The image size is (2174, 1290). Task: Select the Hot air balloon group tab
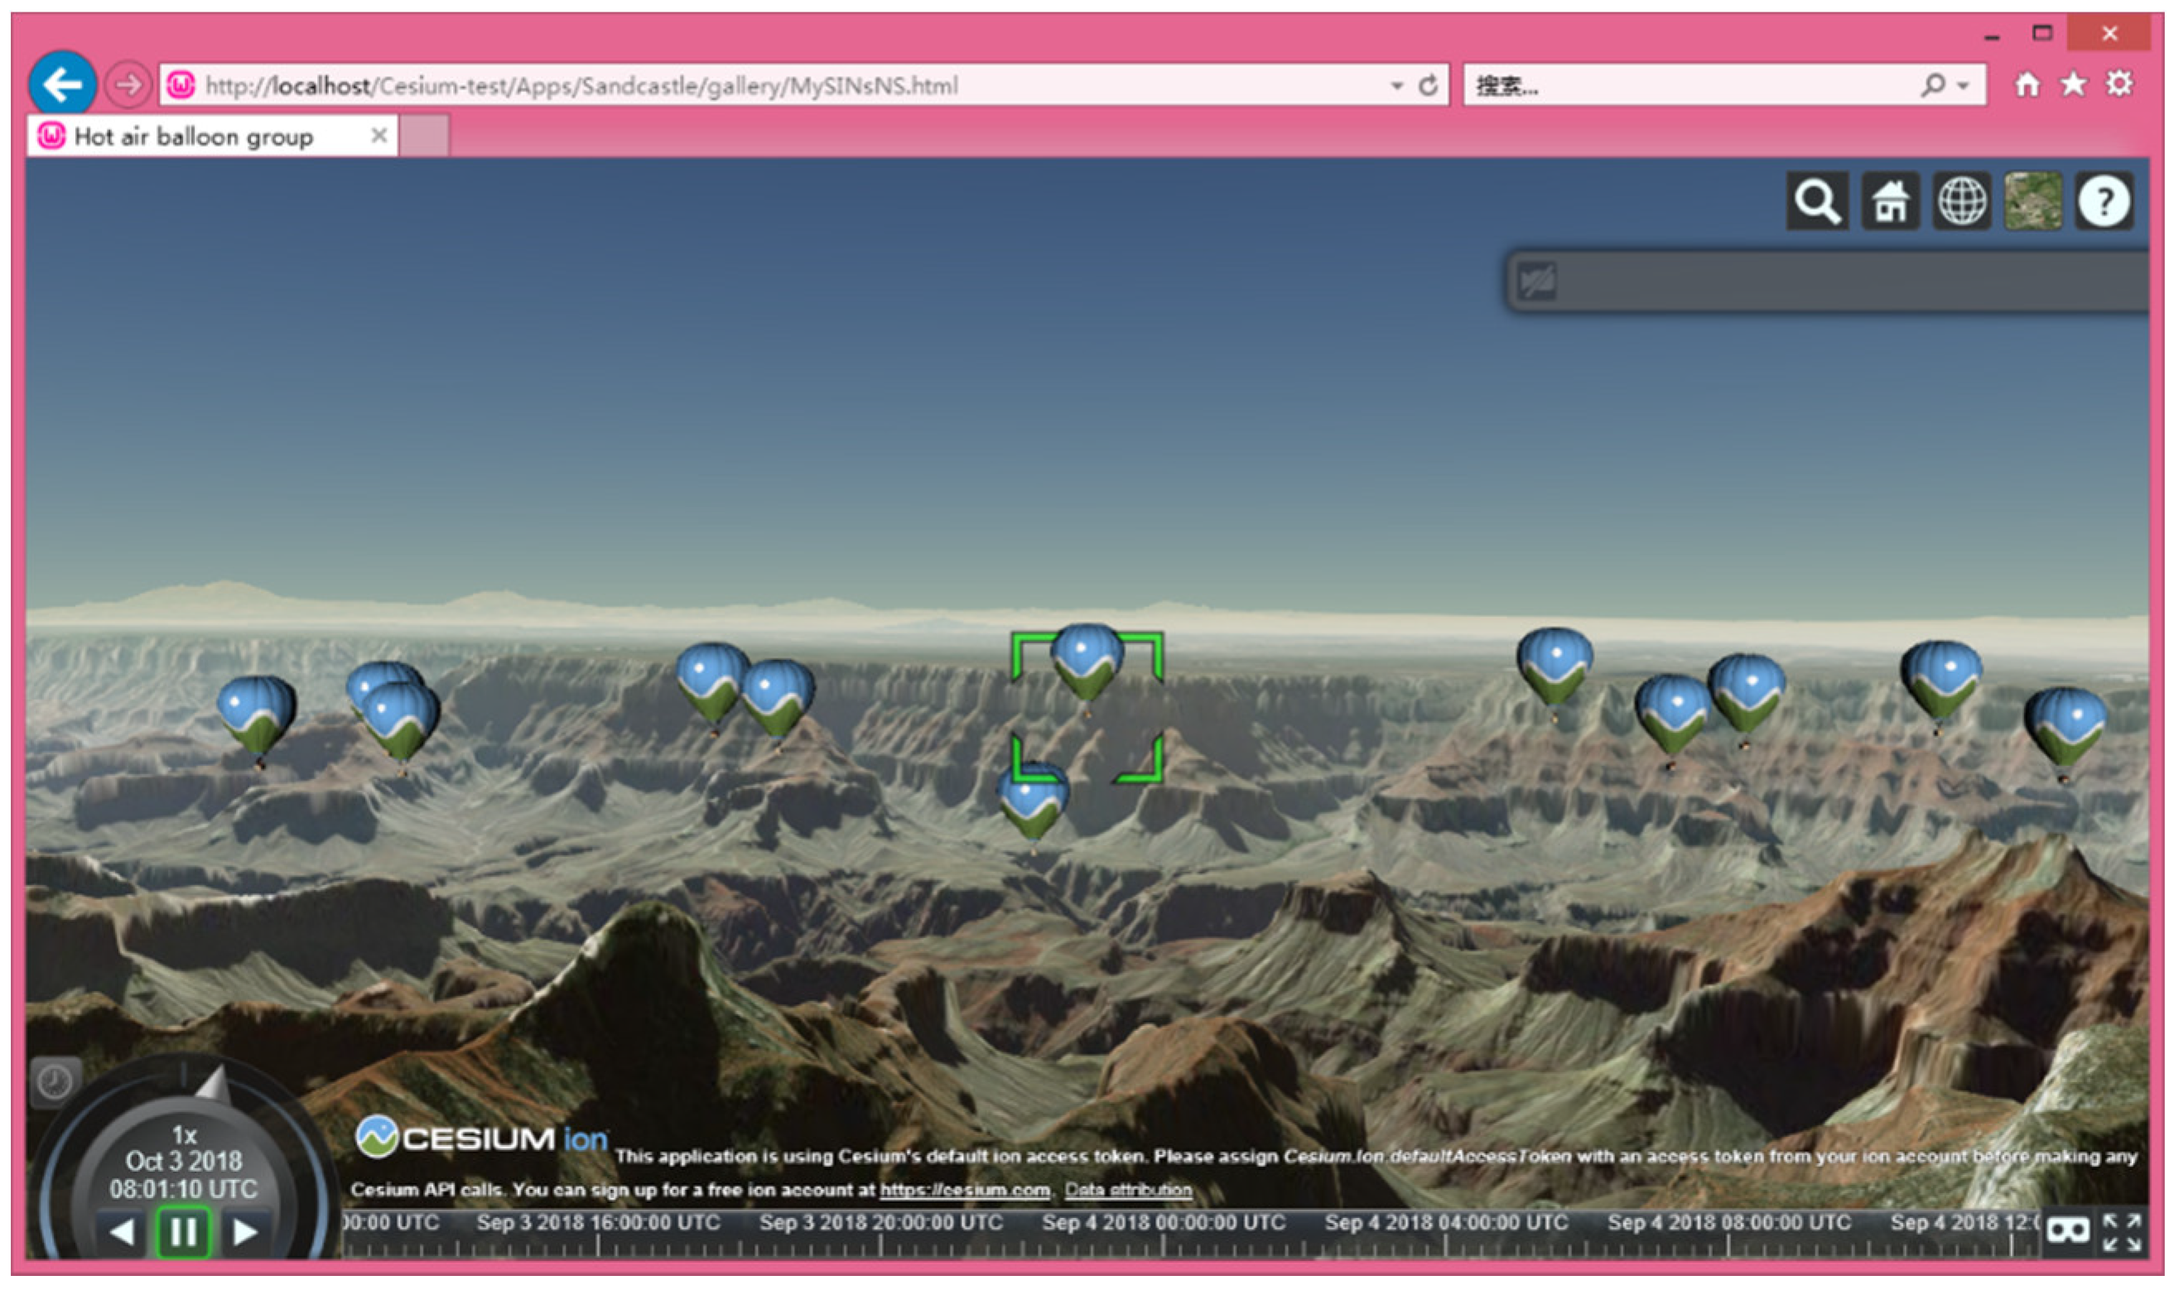point(212,136)
